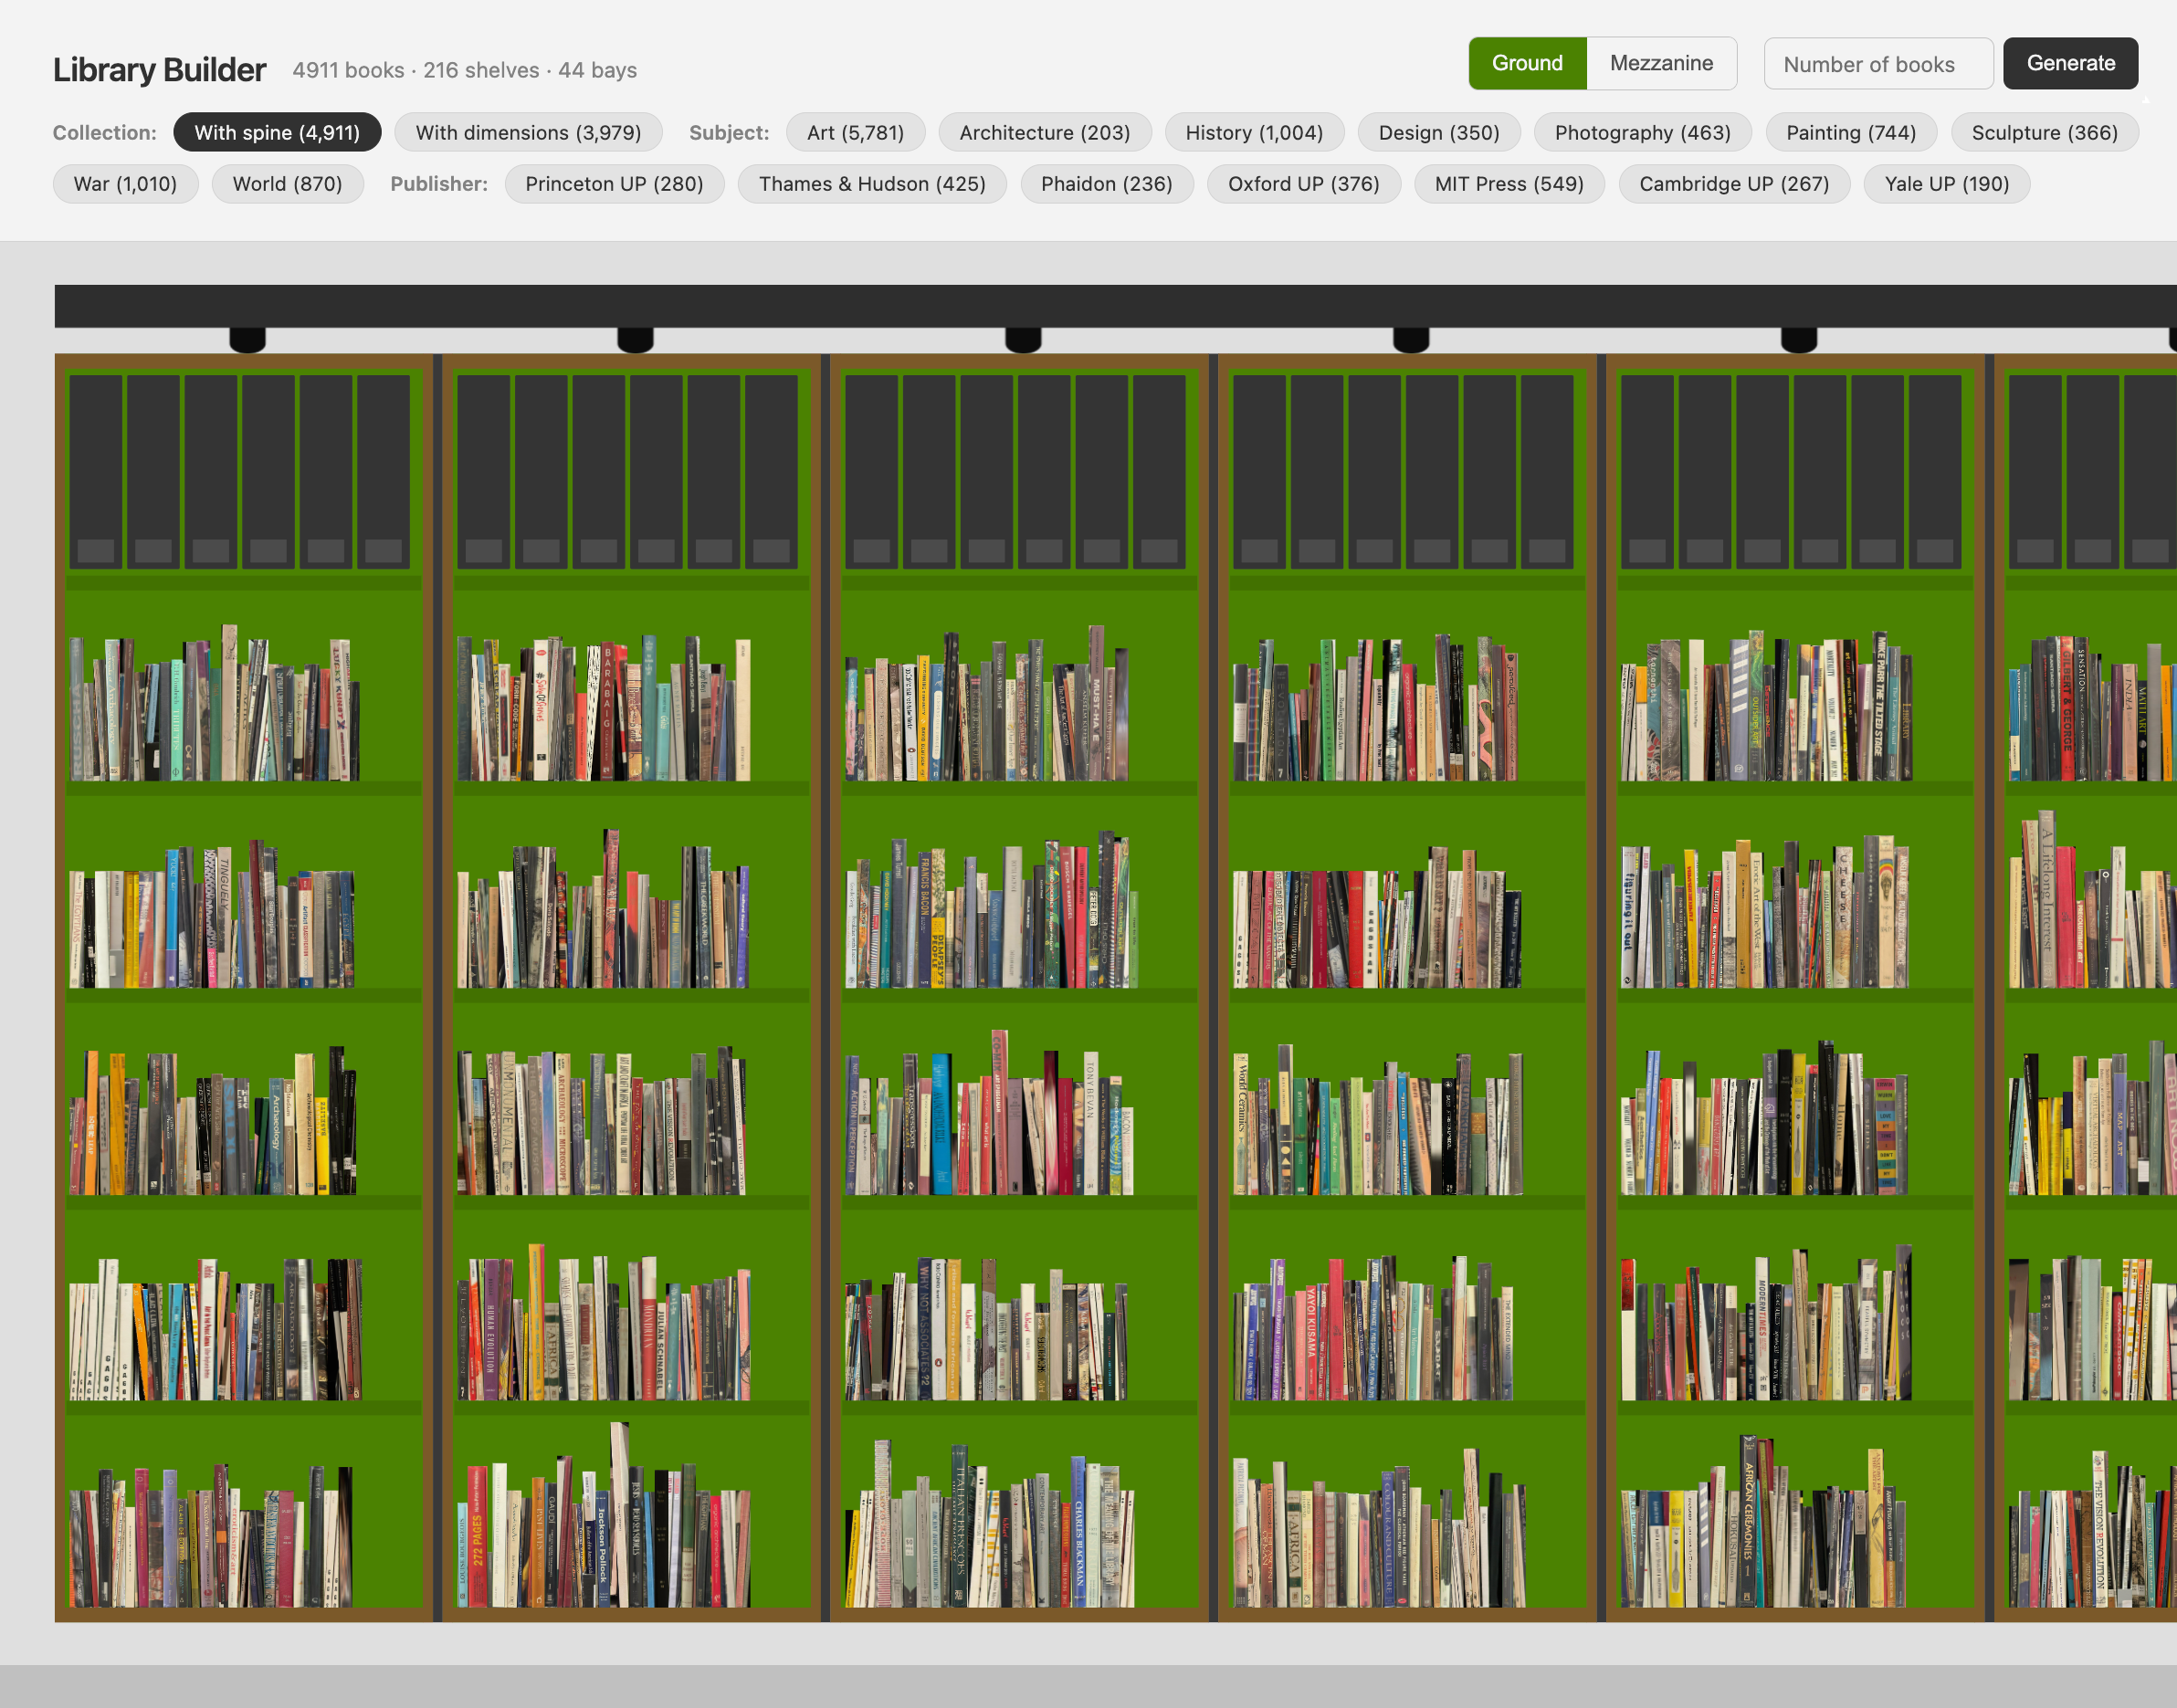Enable the Photography subject filter
2177x1708 pixels.
point(1643,132)
